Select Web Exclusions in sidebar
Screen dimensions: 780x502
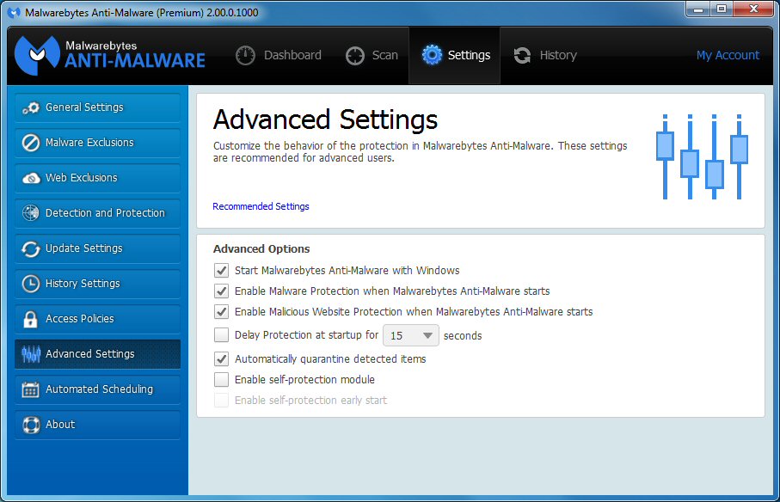(97, 178)
